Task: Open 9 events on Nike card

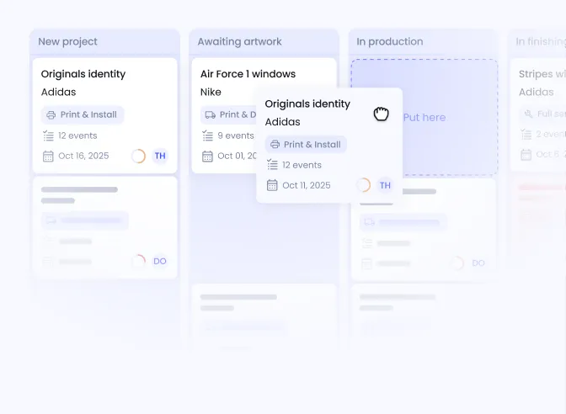Action: click(236, 135)
